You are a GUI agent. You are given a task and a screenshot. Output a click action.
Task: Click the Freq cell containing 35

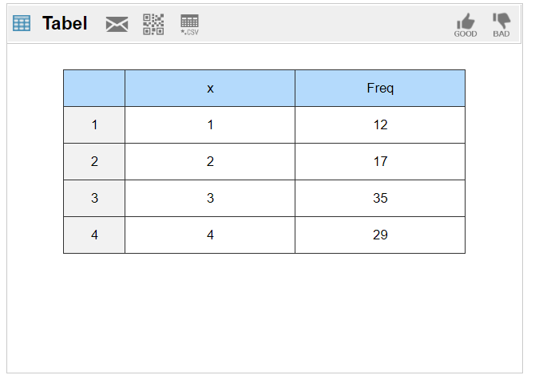click(x=380, y=199)
